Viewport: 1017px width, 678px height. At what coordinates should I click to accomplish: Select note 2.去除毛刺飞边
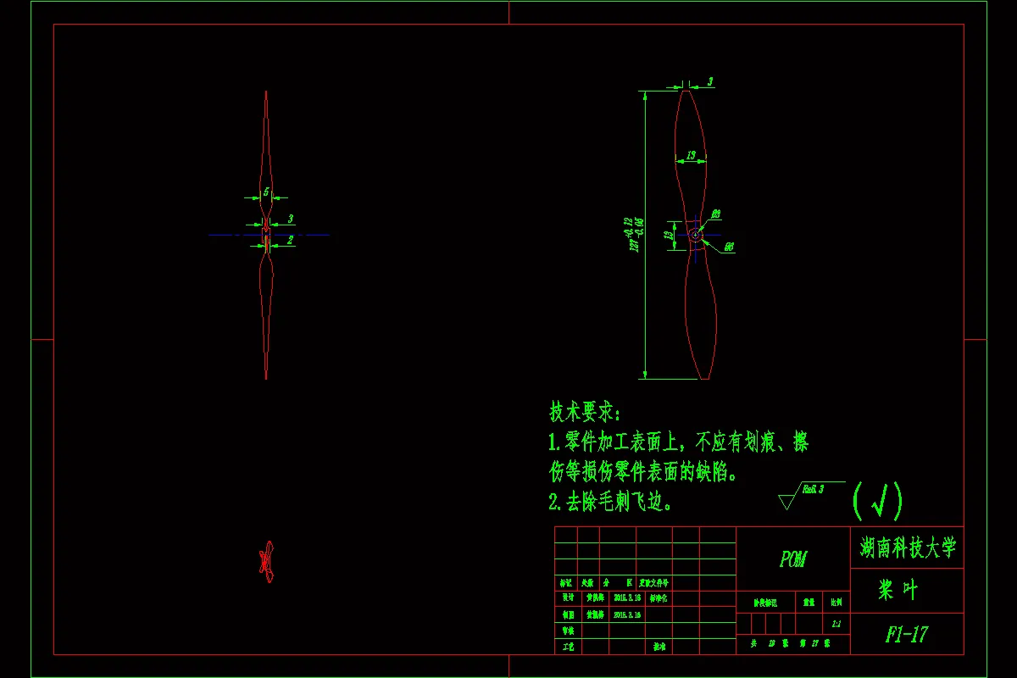point(611,502)
